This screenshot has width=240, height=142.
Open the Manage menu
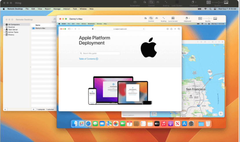[57, 9]
